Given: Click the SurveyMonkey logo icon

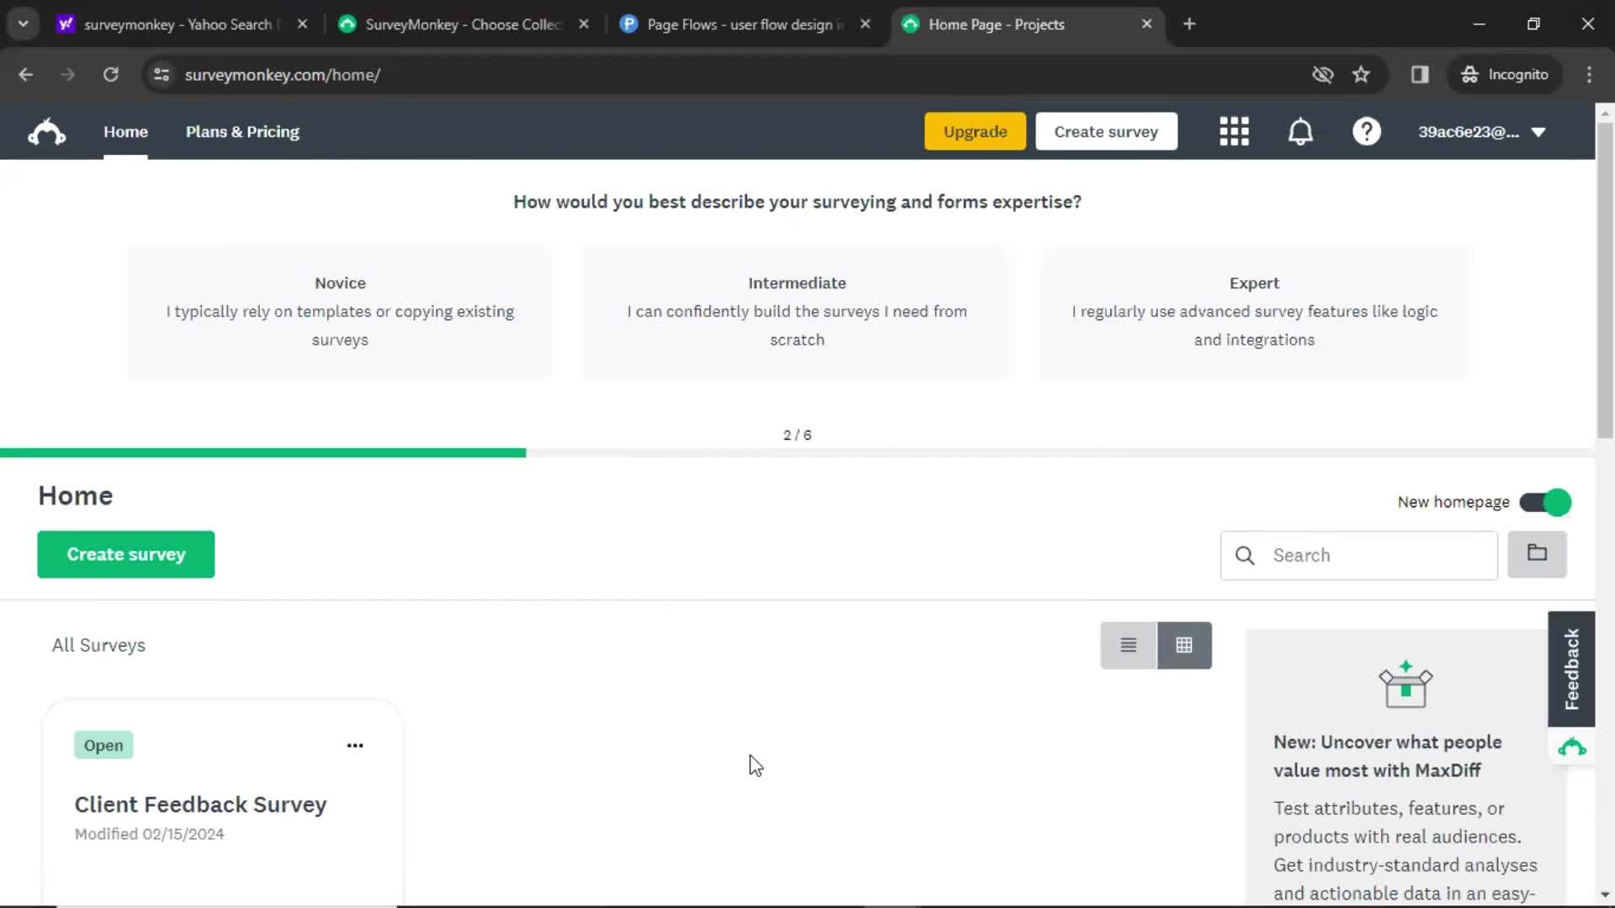Looking at the screenshot, I should pyautogui.click(x=46, y=131).
